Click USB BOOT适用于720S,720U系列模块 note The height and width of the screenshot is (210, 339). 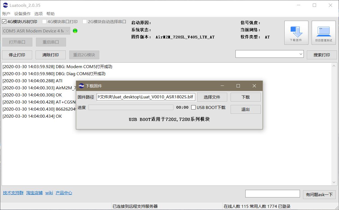point(169,119)
